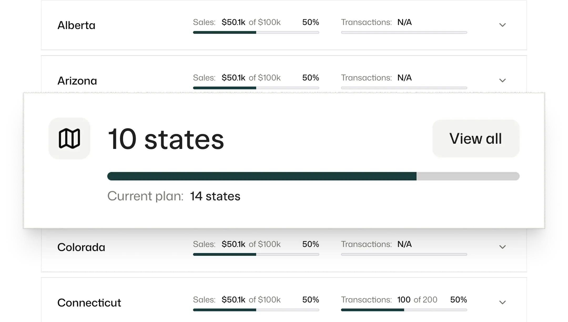568x322 pixels.
Task: Click the Colorada state name
Action: click(x=81, y=247)
